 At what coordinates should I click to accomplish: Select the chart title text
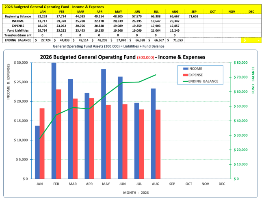coord(123,57)
